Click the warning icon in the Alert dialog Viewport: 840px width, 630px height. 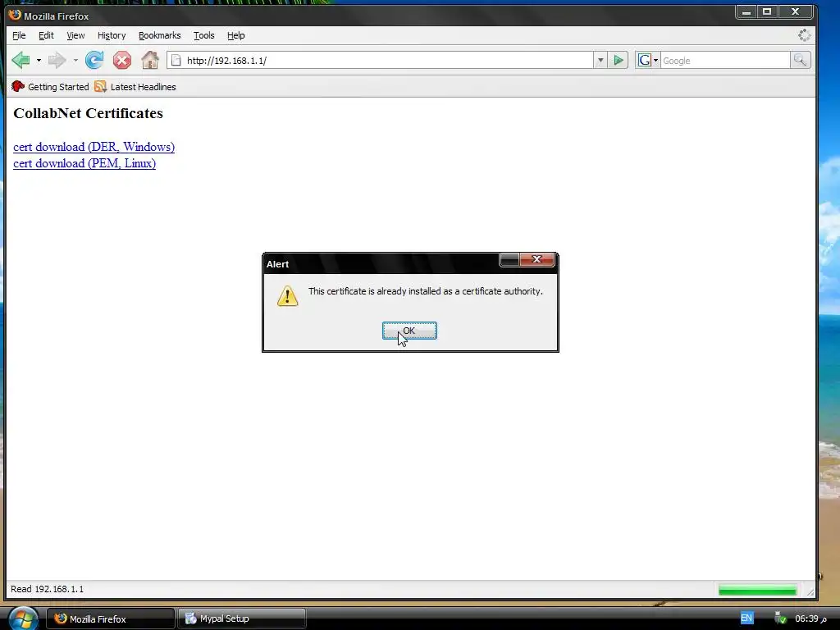pos(288,295)
